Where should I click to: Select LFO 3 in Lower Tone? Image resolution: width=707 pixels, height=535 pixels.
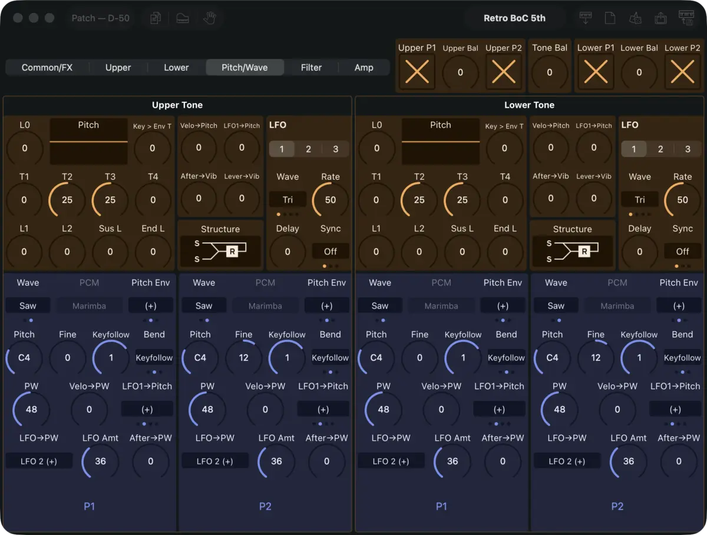coord(688,149)
